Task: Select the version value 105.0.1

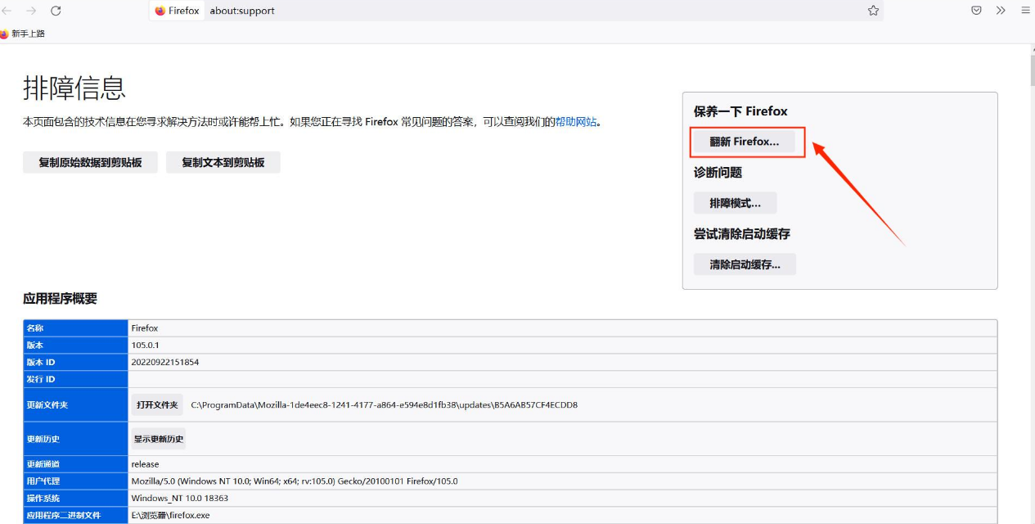Action: pos(145,346)
